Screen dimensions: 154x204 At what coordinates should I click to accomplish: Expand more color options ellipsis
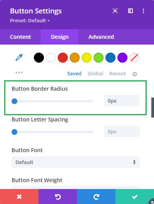tap(19, 73)
